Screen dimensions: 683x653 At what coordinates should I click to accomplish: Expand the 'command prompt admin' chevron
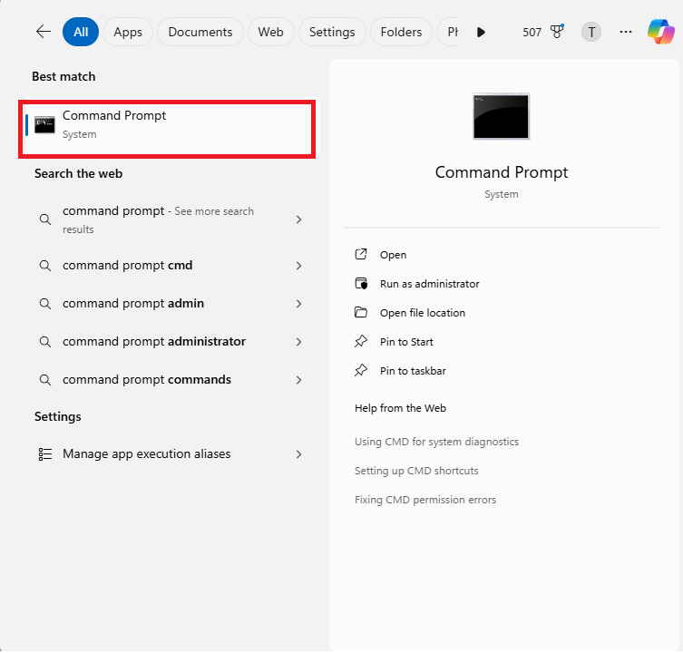[298, 304]
